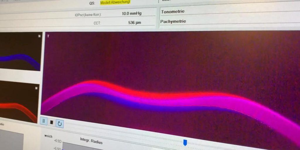300x150 pixels.
Task: Click the CCT value 536 µm
Action: [134, 23]
